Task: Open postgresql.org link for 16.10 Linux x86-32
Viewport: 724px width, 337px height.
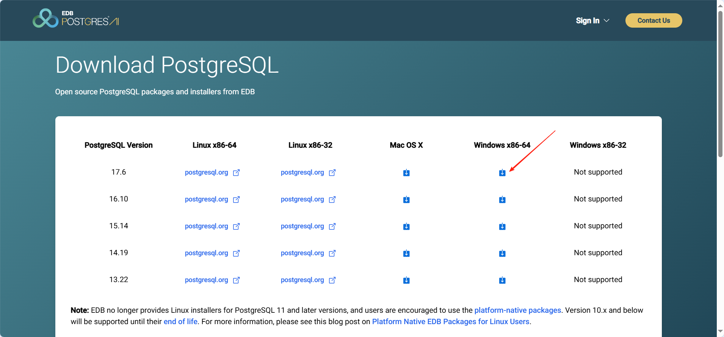Action: (x=302, y=199)
